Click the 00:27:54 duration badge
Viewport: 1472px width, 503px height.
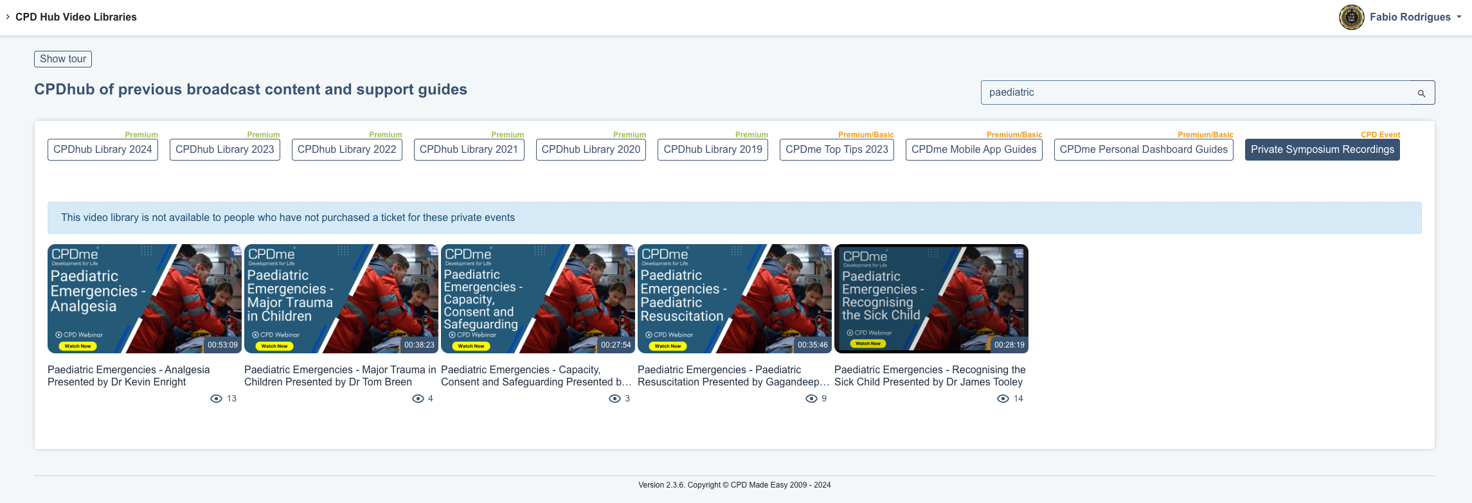click(x=616, y=345)
